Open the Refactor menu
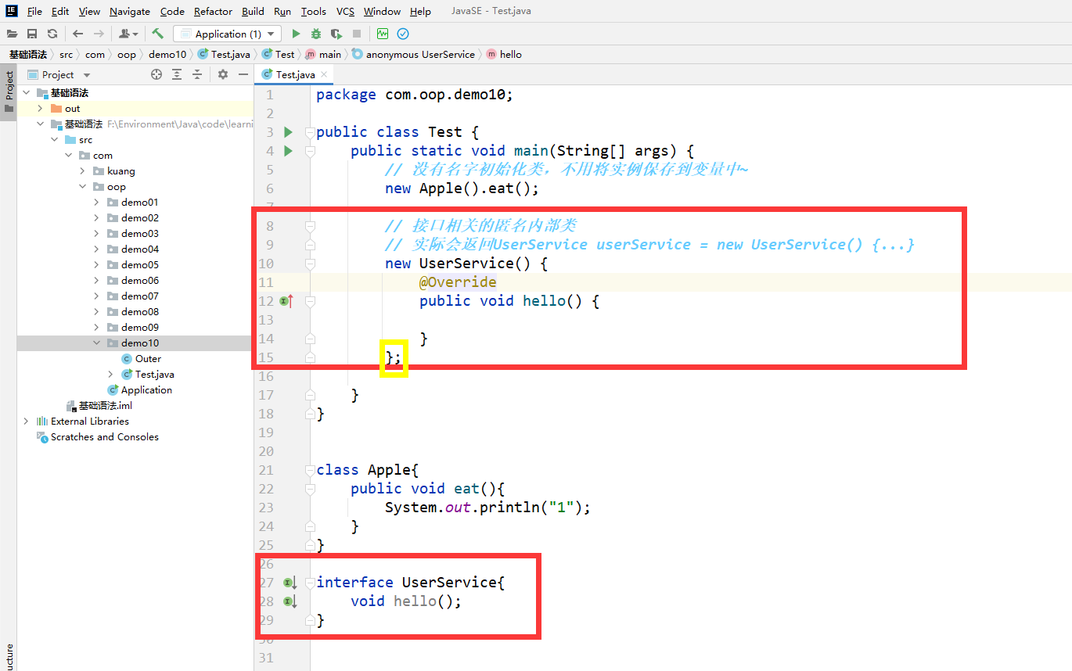Viewport: 1072px width, 671px height. 213,11
